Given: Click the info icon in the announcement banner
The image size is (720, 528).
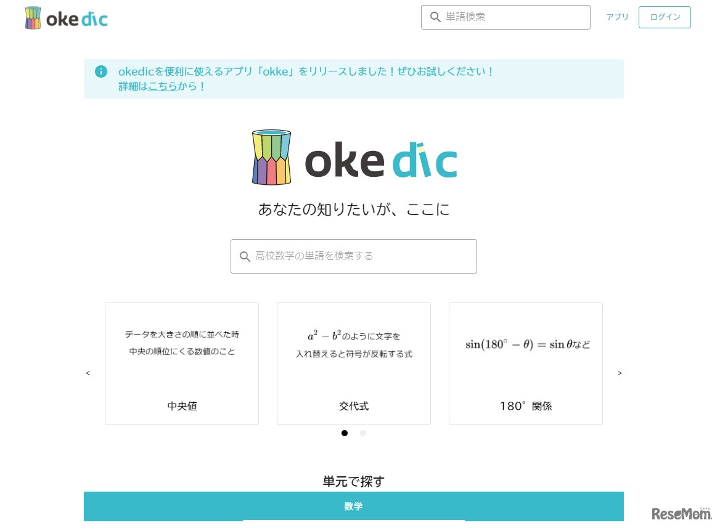Looking at the screenshot, I should click(x=101, y=71).
